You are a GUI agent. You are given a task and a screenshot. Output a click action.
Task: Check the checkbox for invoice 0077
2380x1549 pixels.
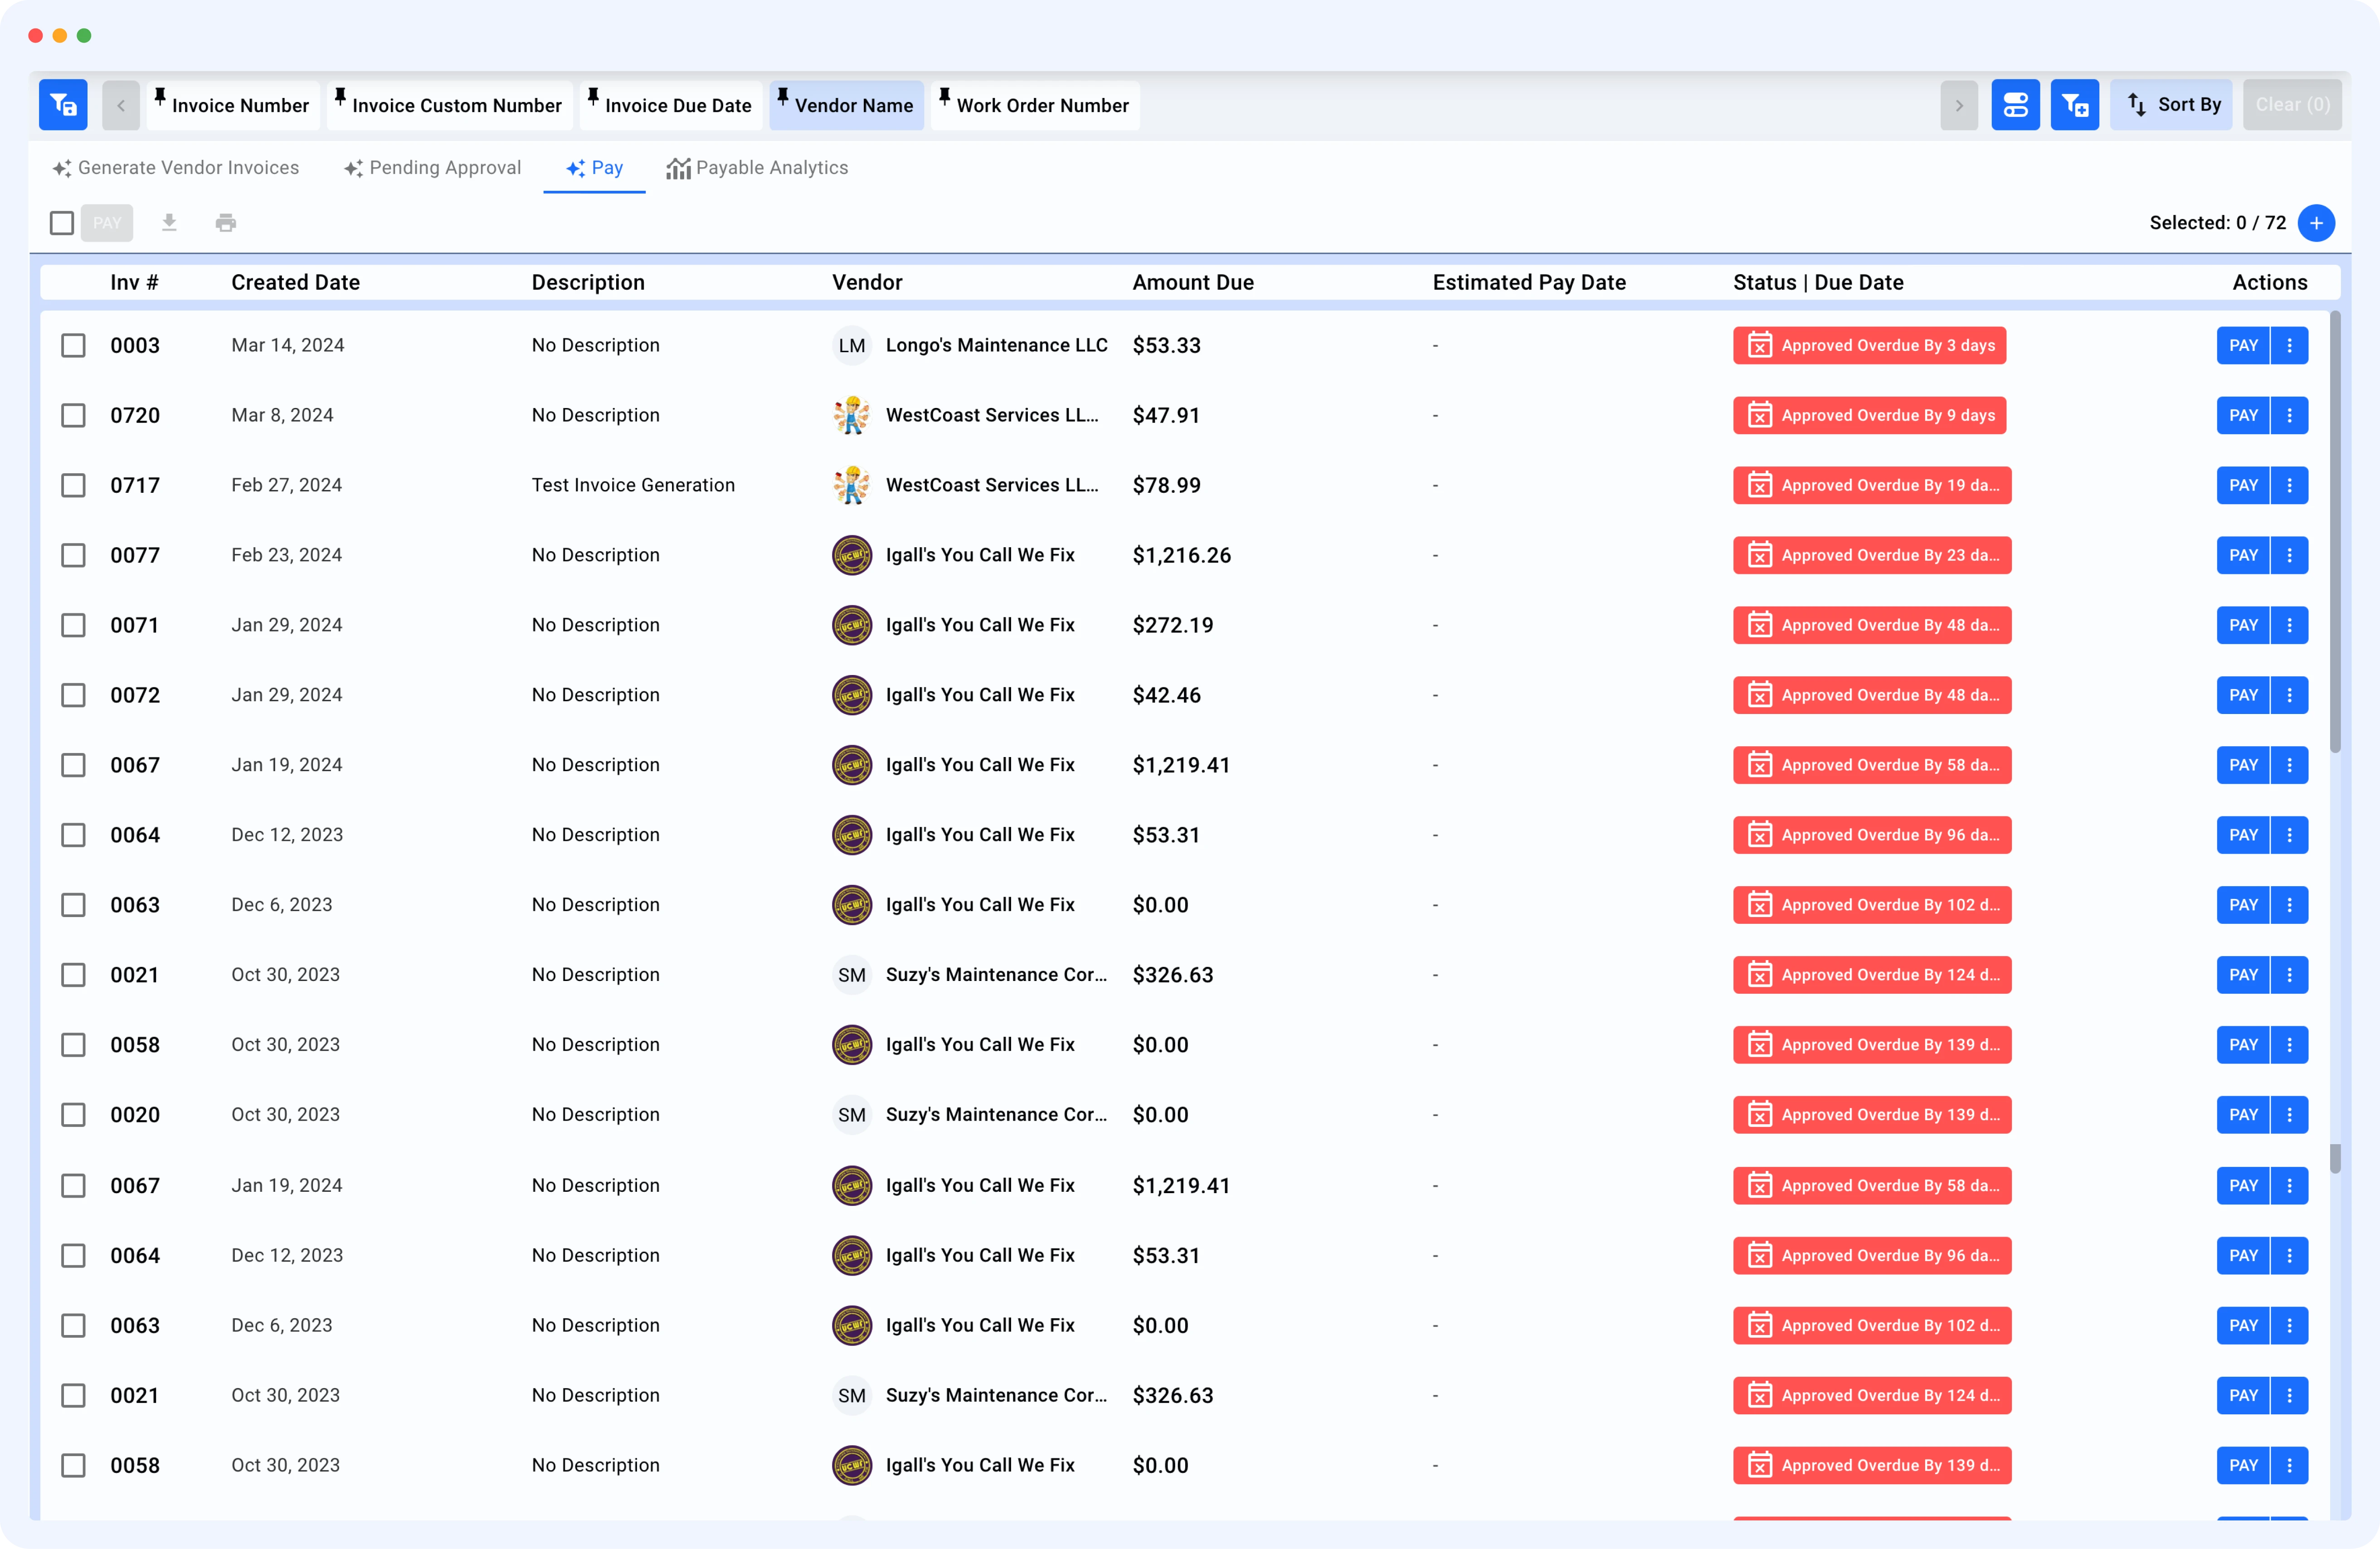pos(74,555)
